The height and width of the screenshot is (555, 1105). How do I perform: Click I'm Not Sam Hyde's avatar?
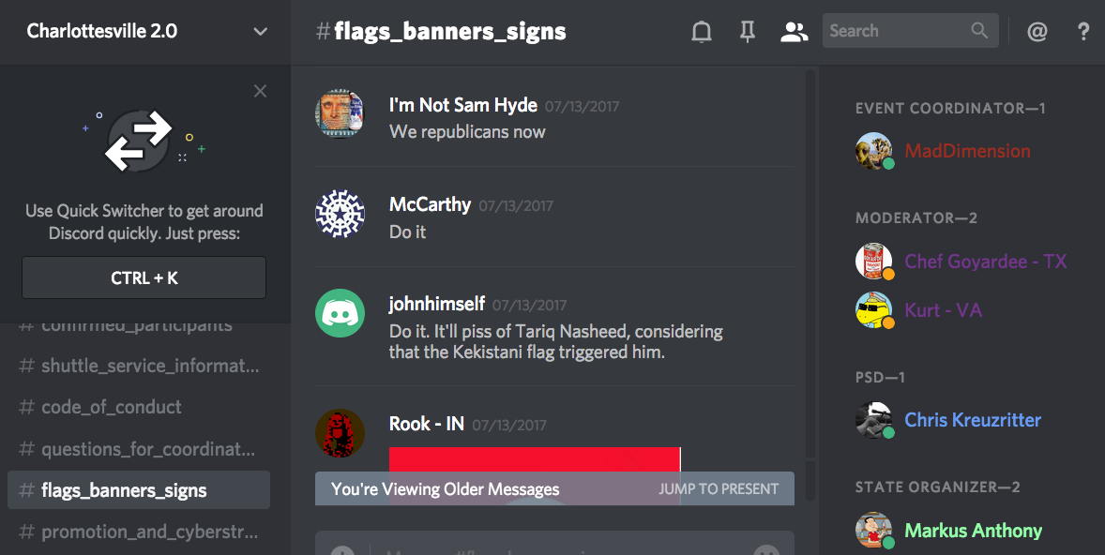(x=340, y=113)
